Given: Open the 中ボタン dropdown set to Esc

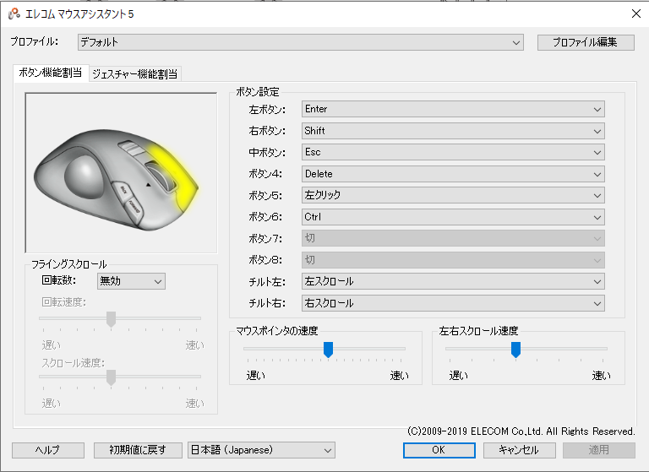Looking at the screenshot, I should [453, 152].
